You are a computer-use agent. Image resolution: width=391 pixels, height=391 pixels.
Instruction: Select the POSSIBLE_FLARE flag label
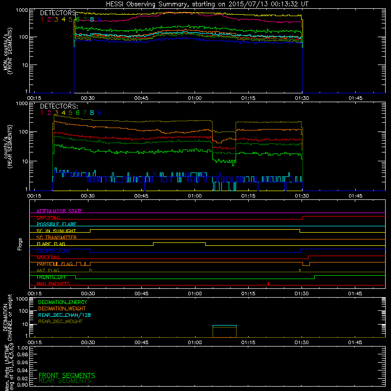coord(56,224)
